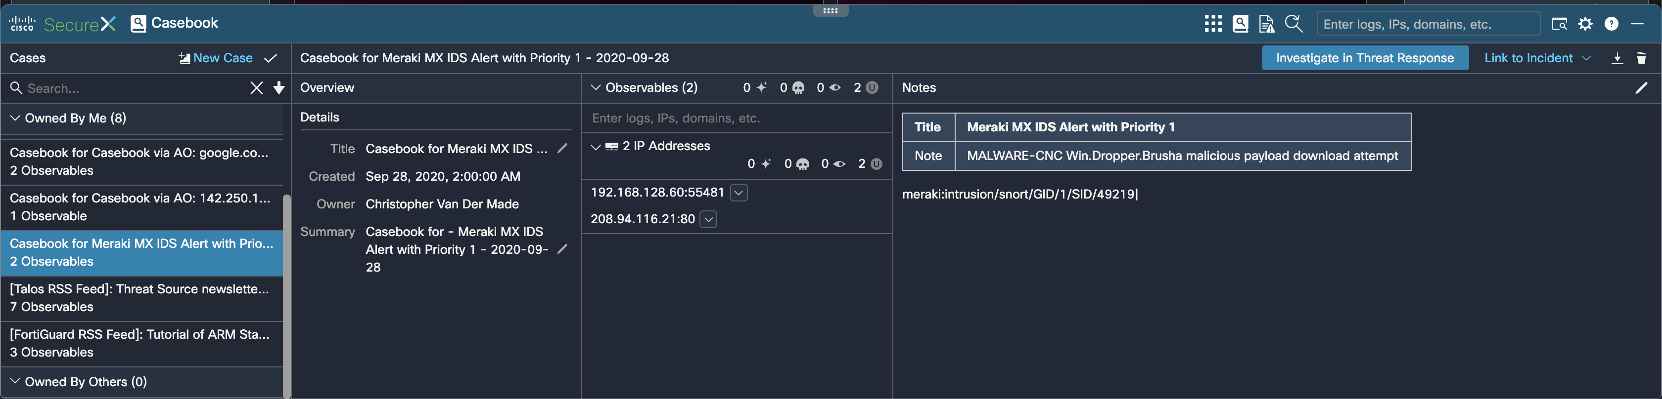Select the 142.250.1... Casebook via AO case
This screenshot has width=1662, height=399.
click(x=142, y=207)
